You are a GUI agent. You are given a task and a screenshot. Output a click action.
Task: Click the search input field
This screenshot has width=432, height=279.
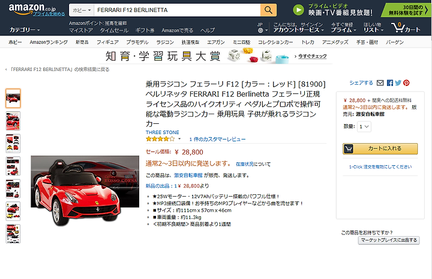(x=177, y=10)
